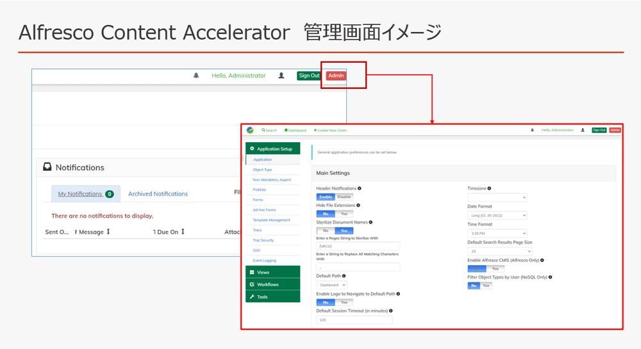This screenshot has width=641, height=349.
Task: Expand the Tools section in the sidebar
Action: (x=272, y=296)
